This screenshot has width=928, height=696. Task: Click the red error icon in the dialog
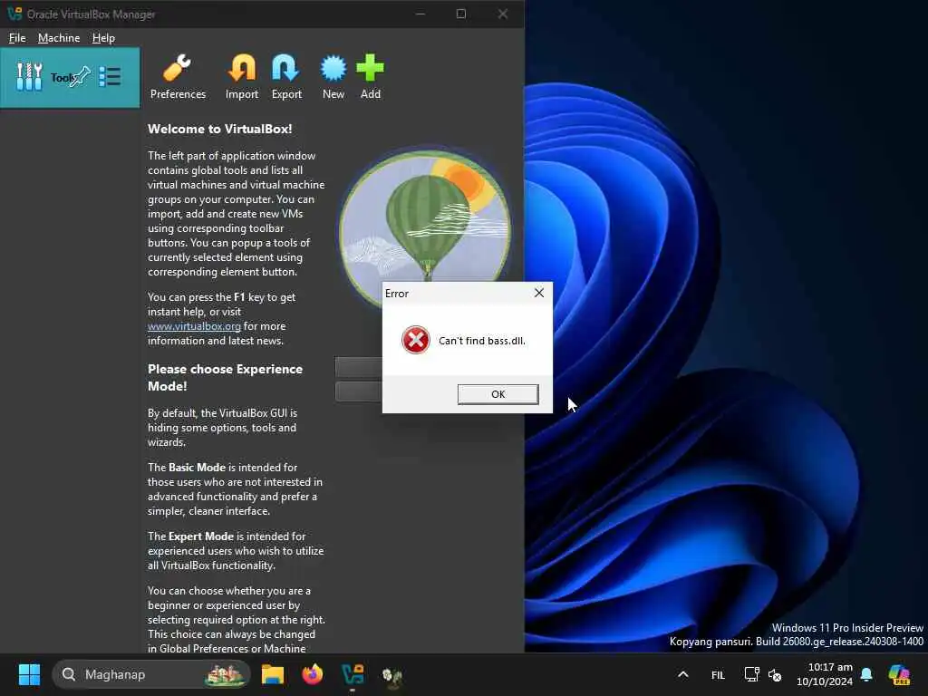pyautogui.click(x=415, y=341)
